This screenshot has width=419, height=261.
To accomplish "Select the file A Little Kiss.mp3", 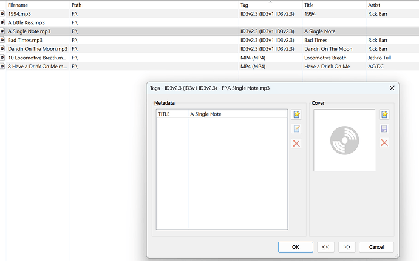I will [x=26, y=22].
